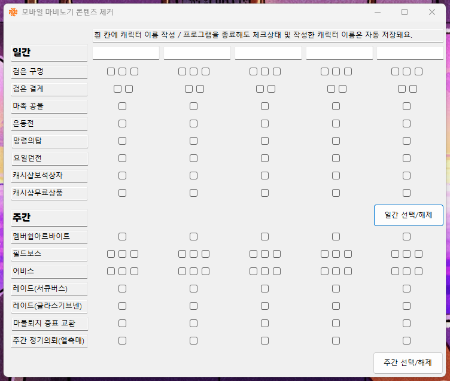Click the first character name input field
Viewport: 450px width, 381px height.
point(126,53)
